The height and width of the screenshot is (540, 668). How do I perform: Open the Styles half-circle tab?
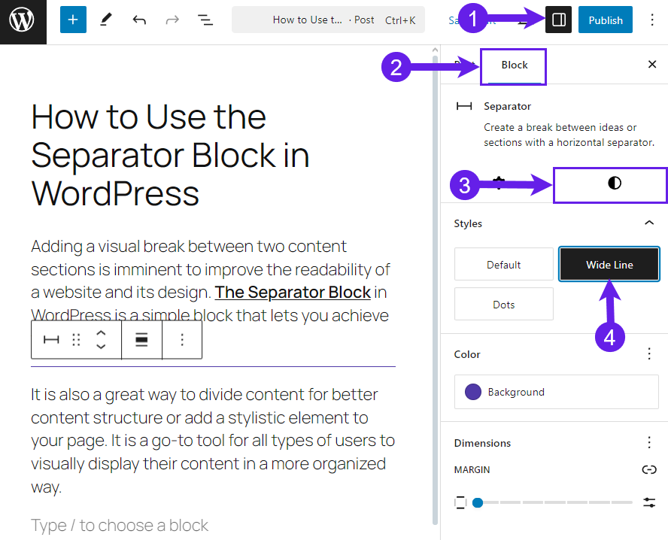(x=615, y=184)
